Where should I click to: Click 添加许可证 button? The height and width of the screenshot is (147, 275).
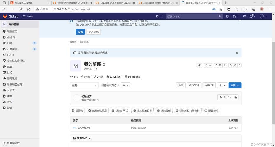(120, 111)
